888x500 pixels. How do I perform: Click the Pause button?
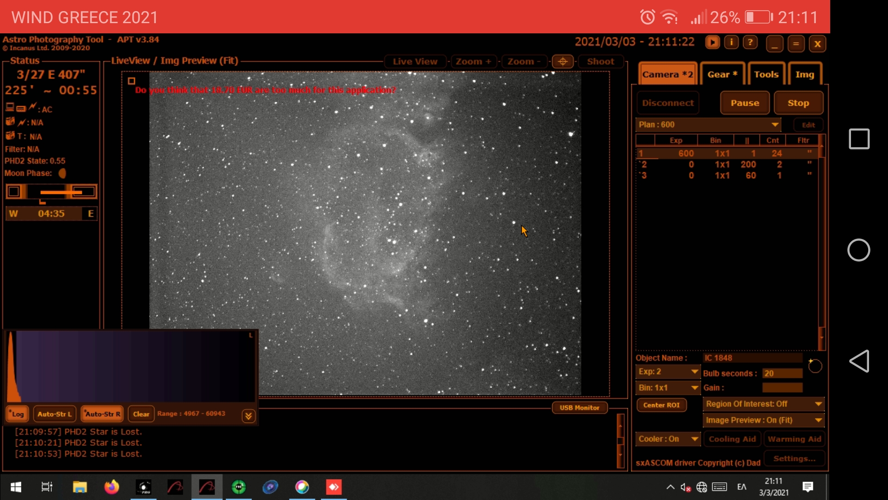coord(745,103)
